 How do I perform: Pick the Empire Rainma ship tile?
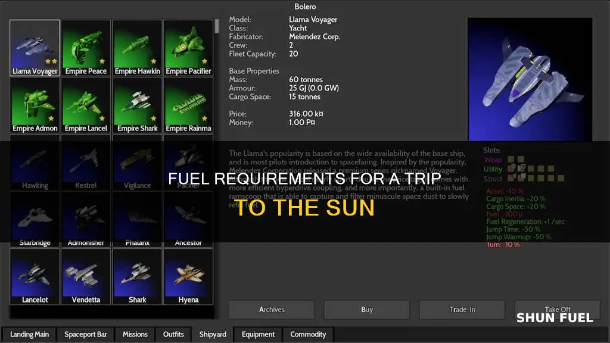(188, 105)
